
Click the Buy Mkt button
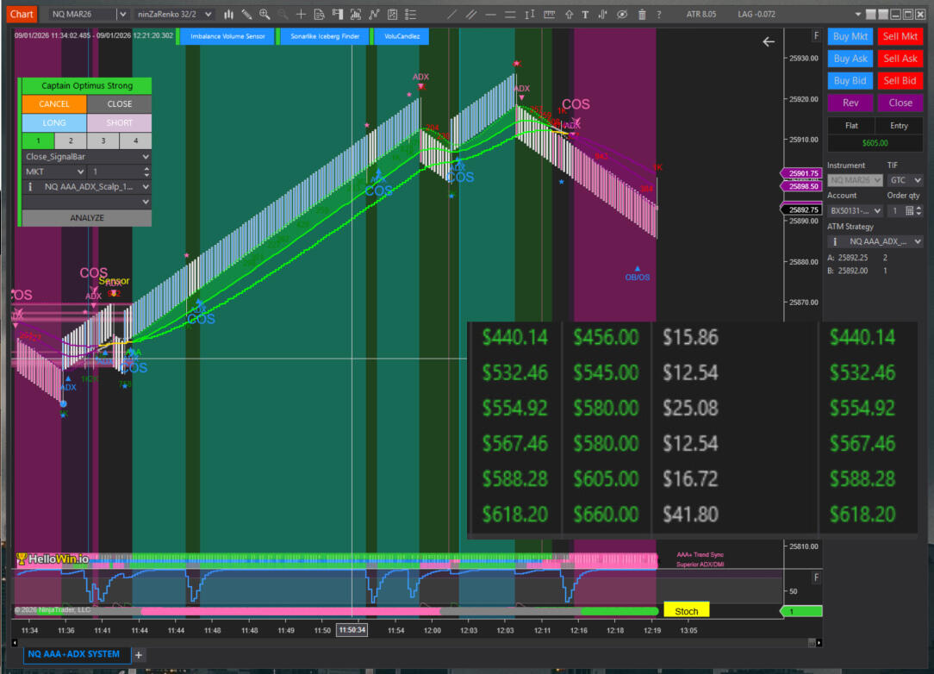point(850,36)
